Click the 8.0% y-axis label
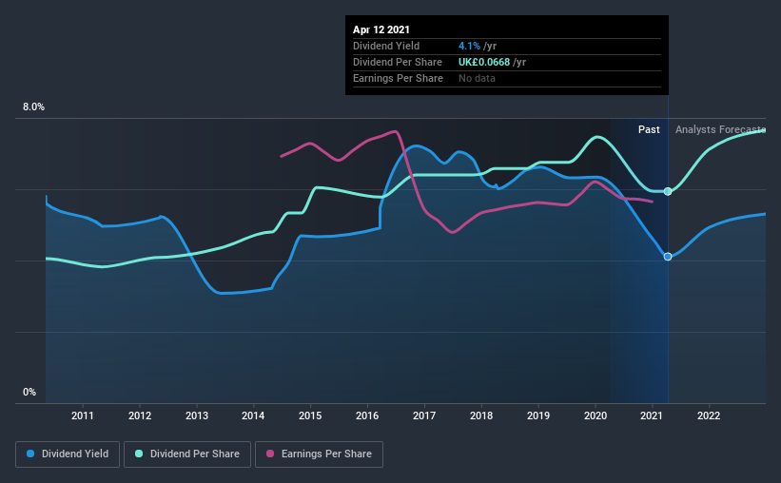Screen dimensions: 781x483 point(34,107)
